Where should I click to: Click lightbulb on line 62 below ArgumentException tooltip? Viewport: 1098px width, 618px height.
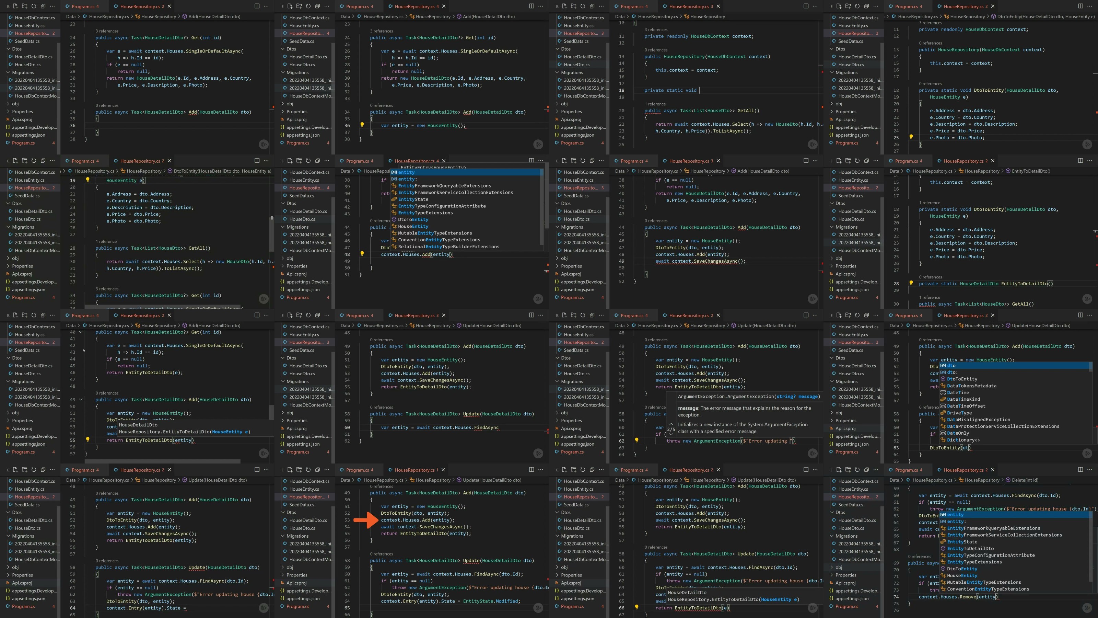pyautogui.click(x=636, y=440)
